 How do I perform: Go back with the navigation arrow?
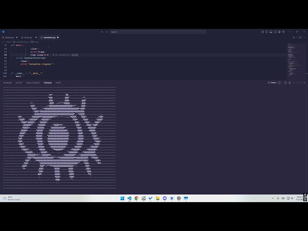click(x=102, y=32)
